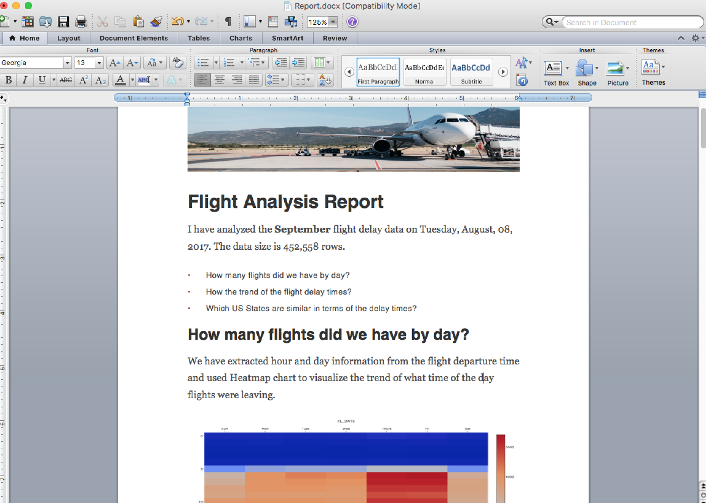Open the font size dropdown
This screenshot has height=503, width=706.
[x=99, y=63]
